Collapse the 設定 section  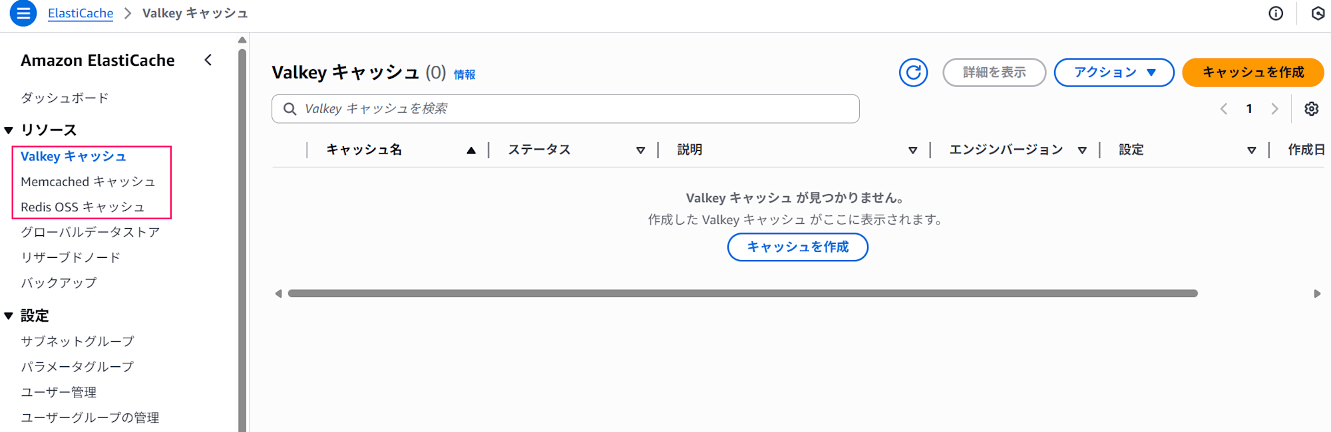coord(9,316)
